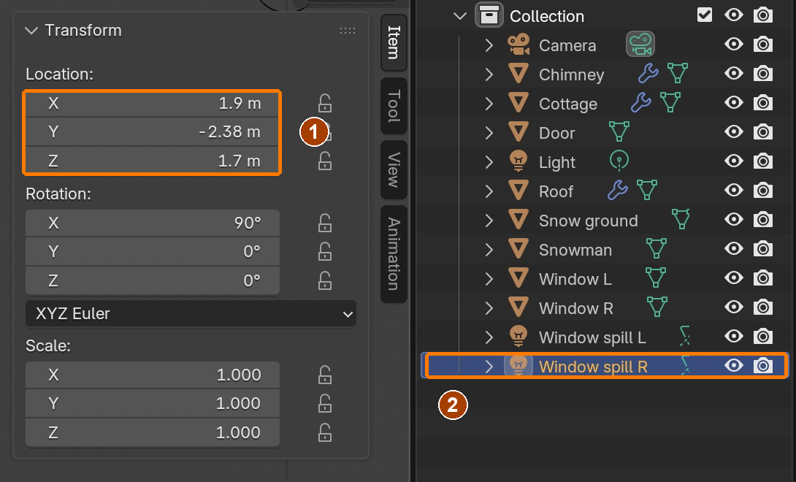
Task: Click the Chimney mesh data icon
Action: point(678,74)
